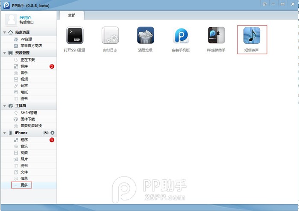The image size is (299, 211).
Task: Collapse the 工具箱 section
Action: pyautogui.click(x=5, y=106)
